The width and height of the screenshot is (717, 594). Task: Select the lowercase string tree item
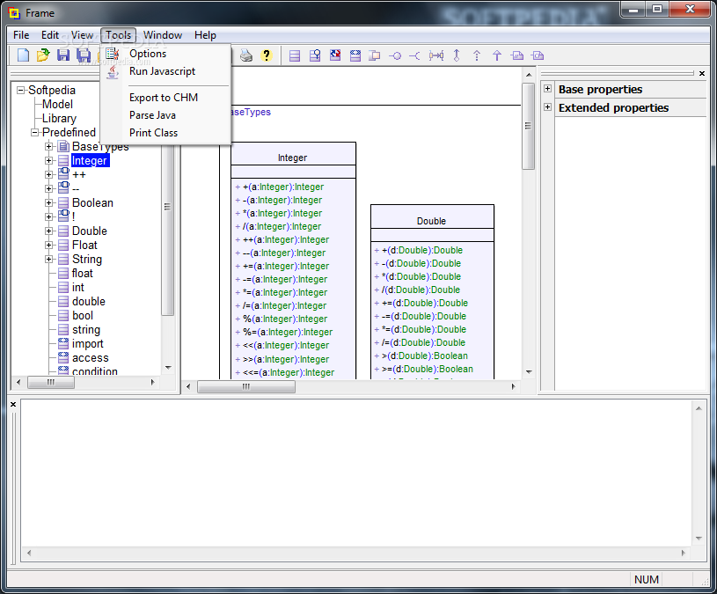(x=86, y=330)
